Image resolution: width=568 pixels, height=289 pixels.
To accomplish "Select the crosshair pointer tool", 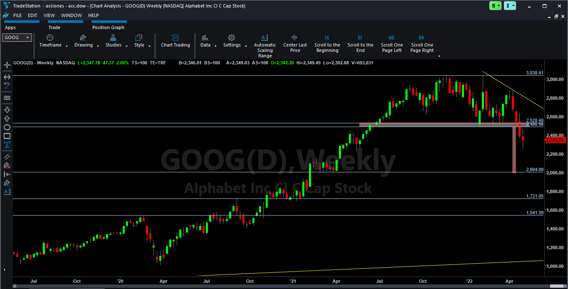I will click(x=7, y=65).
